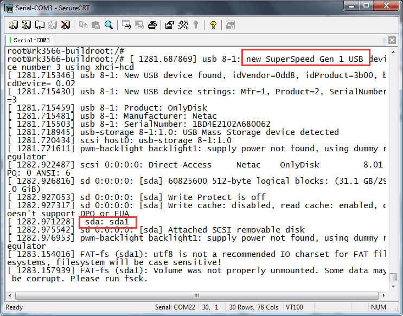Select the Serial-COM3 session tab
The height and width of the screenshot is (316, 403).
(30, 40)
